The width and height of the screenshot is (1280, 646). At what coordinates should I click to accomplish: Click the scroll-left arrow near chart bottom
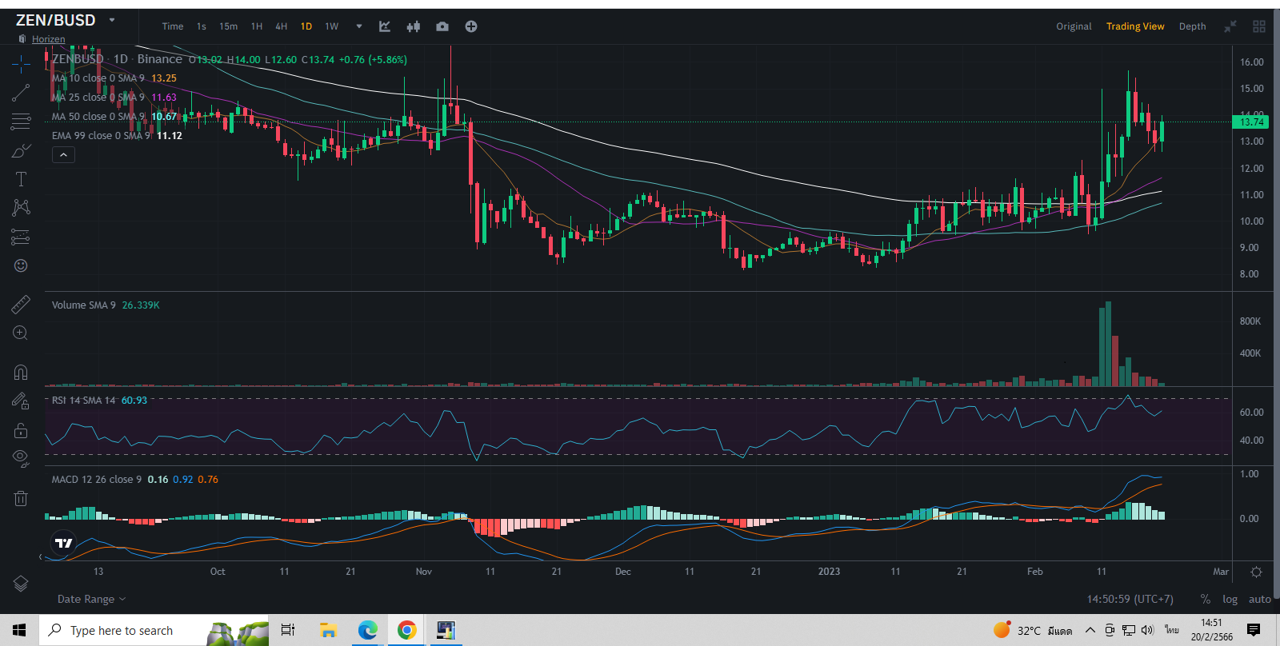(41, 557)
